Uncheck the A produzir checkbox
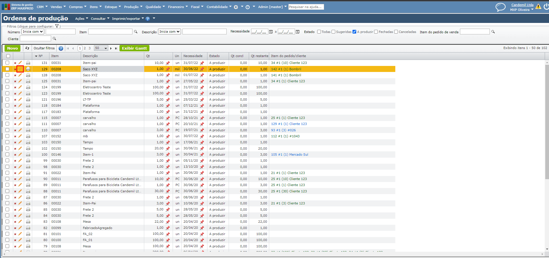Image resolution: width=549 pixels, height=258 pixels. [x=354, y=32]
